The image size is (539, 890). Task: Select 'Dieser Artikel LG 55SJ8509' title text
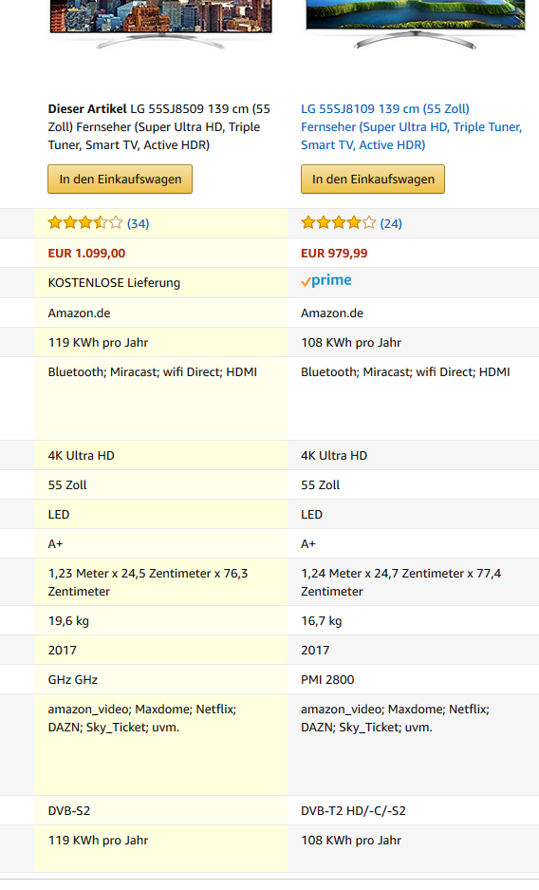click(159, 126)
